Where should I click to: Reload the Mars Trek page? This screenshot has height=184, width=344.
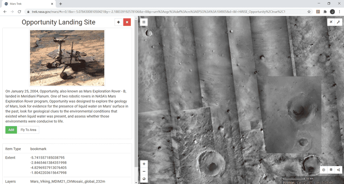tap(19, 12)
